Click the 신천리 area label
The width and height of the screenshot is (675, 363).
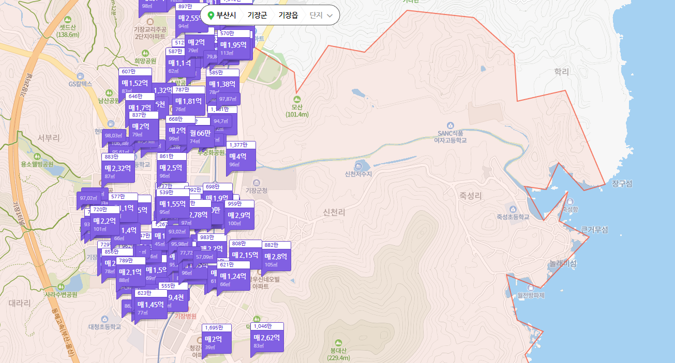click(334, 212)
